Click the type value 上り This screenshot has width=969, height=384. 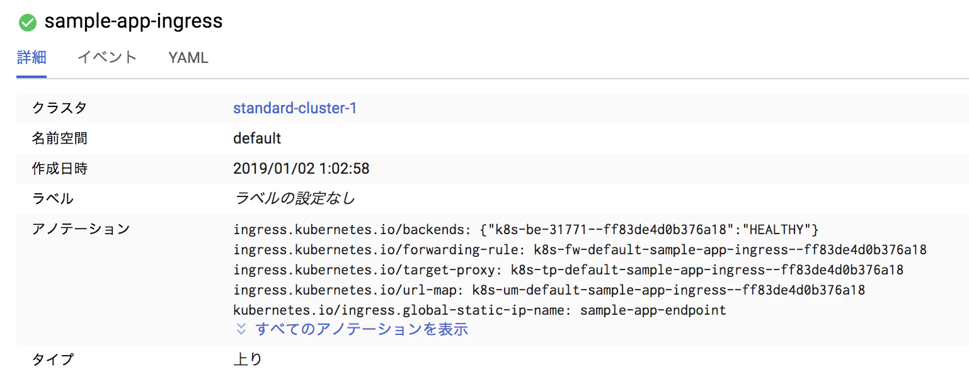[248, 360]
